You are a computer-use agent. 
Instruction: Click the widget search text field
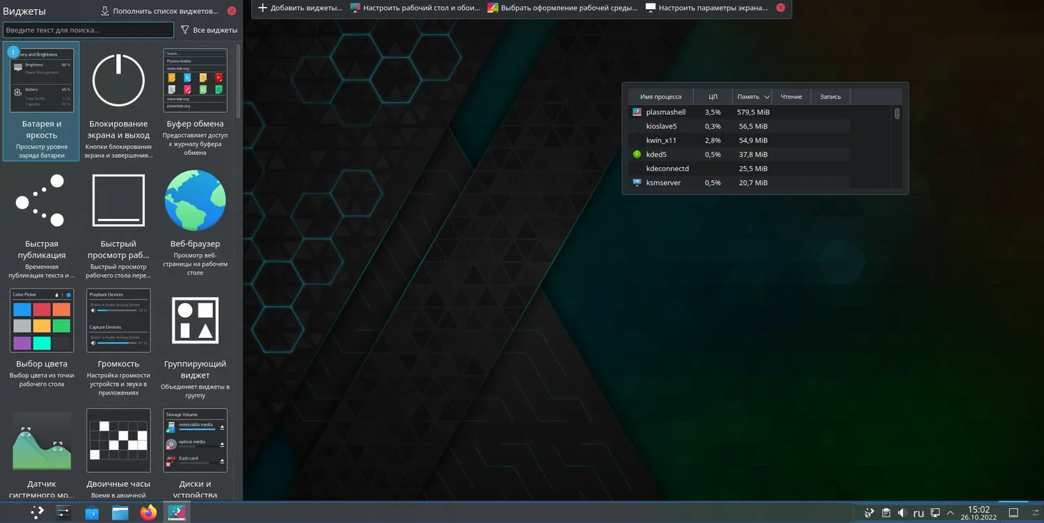click(88, 30)
